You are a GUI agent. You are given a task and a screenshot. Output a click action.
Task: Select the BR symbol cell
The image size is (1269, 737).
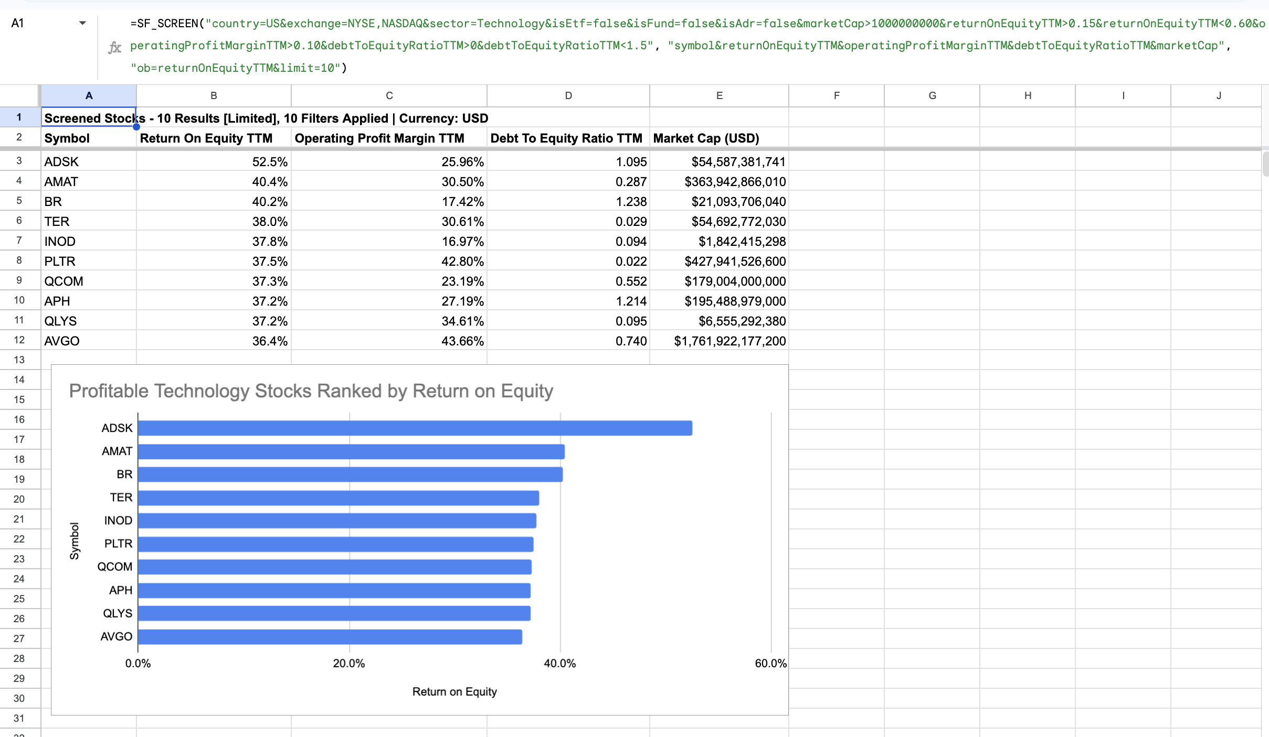click(x=89, y=201)
